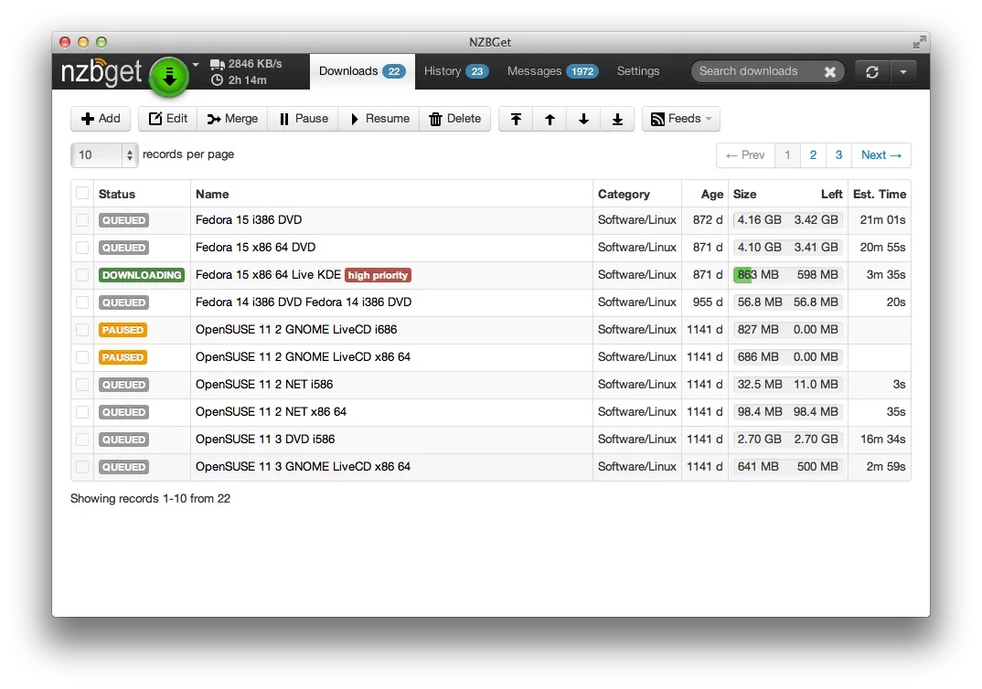The width and height of the screenshot is (982, 689).
Task: Check the OpenSUSE 11 2 NET i586 row
Action: [x=81, y=385]
